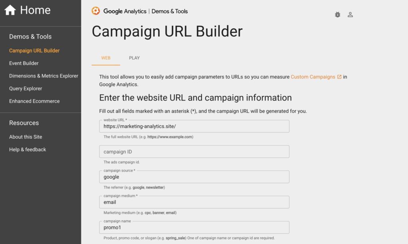Click the campaign name field

click(194, 228)
